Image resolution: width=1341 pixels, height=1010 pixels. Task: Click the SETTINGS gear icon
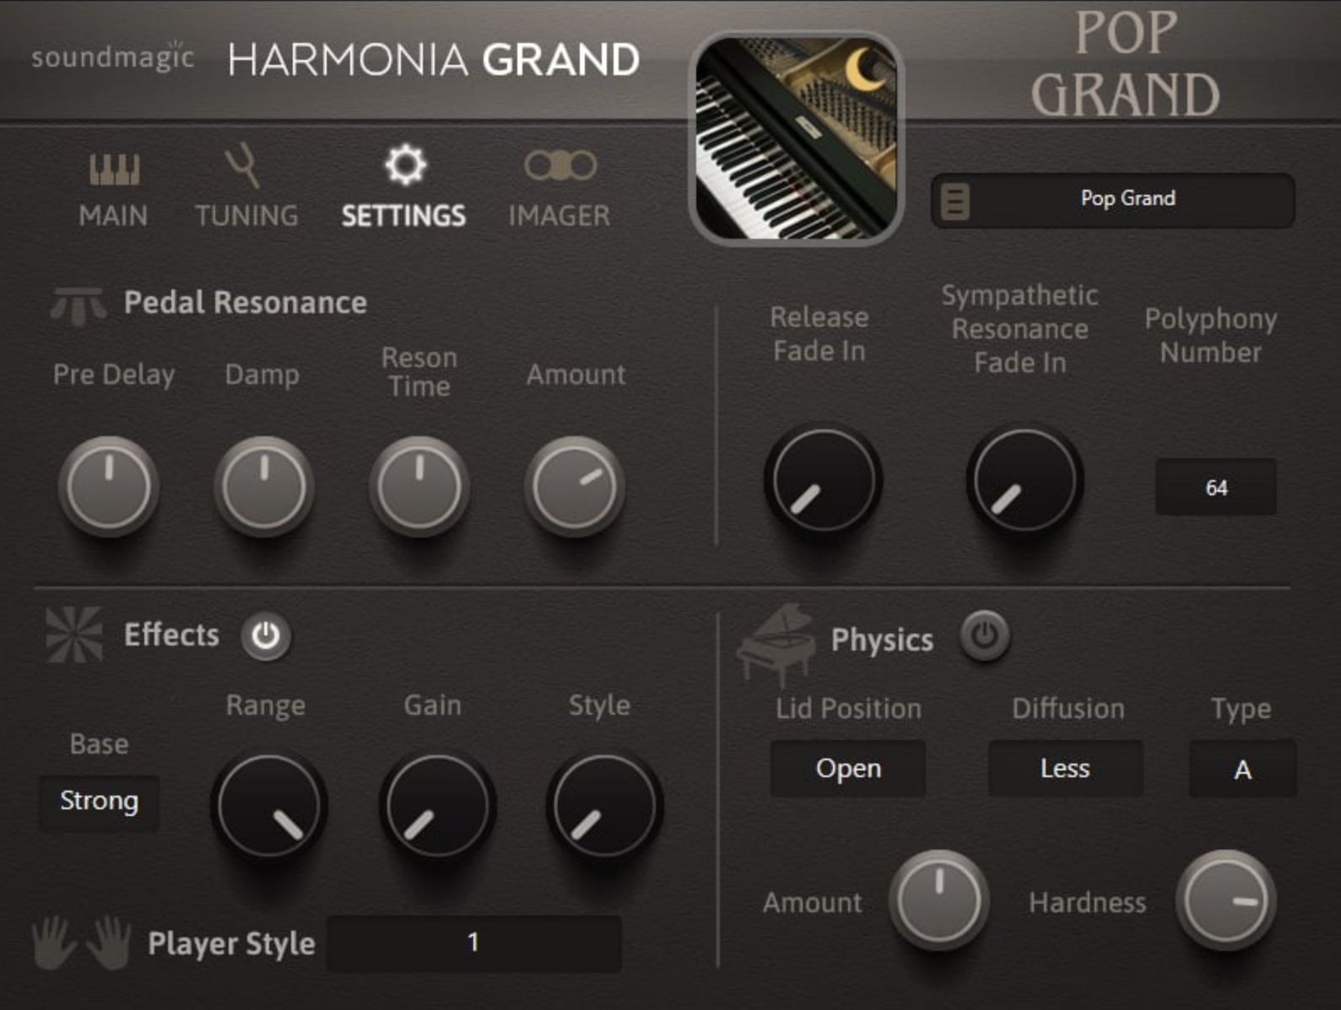pos(405,165)
